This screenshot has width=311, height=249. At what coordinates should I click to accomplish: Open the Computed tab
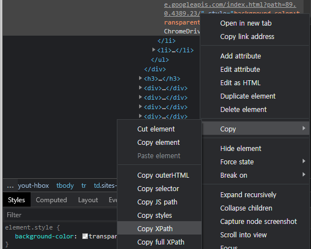[51, 200]
